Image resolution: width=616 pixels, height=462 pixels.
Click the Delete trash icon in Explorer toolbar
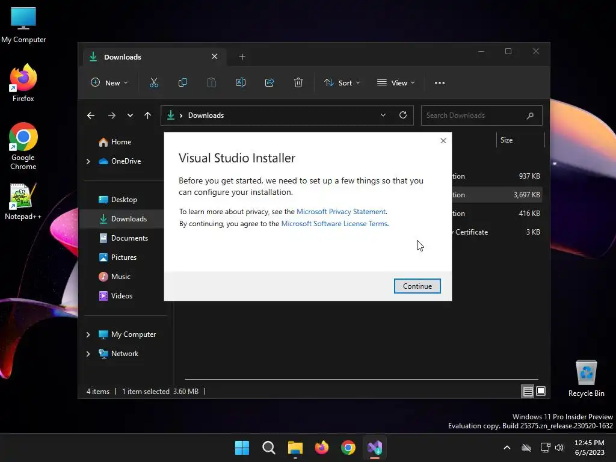coord(298,82)
